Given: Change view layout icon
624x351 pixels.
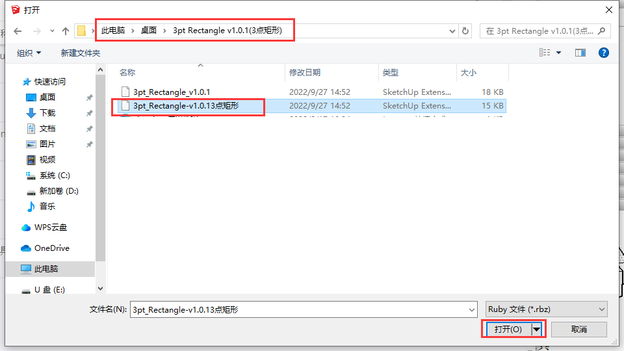Looking at the screenshot, I should coord(545,53).
